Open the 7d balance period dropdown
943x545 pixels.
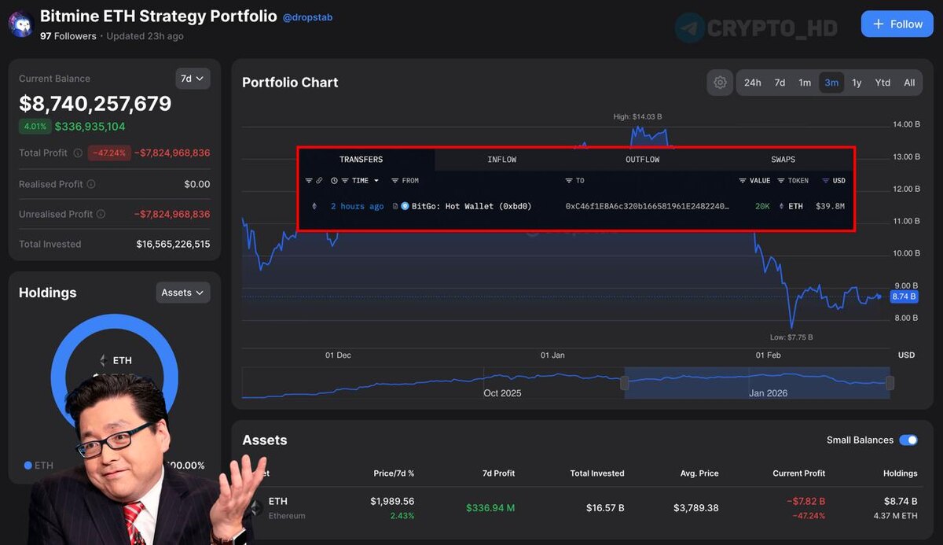coord(193,79)
